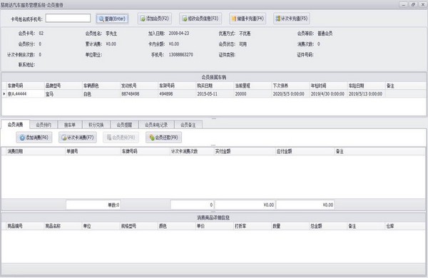428x278 pixels.
Task: Click the 总金额 column header
Action: pos(329,226)
